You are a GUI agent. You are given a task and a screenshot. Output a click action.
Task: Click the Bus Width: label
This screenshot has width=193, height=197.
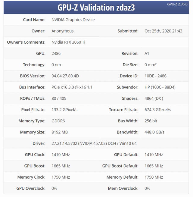coord(128,121)
